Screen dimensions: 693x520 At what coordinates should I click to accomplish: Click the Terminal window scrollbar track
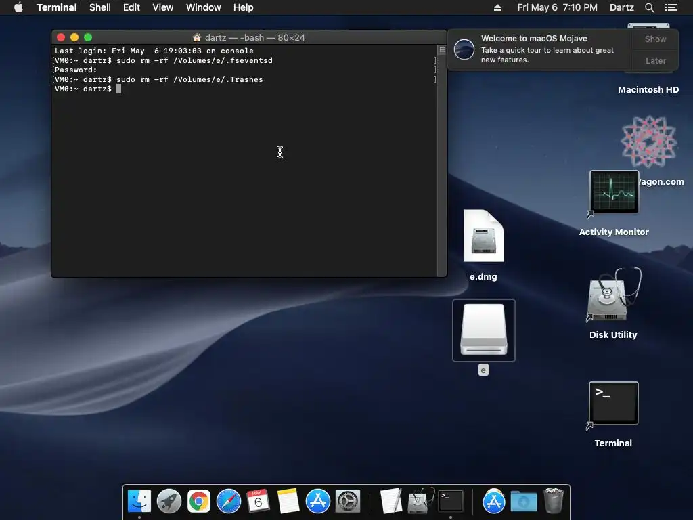pos(442,165)
